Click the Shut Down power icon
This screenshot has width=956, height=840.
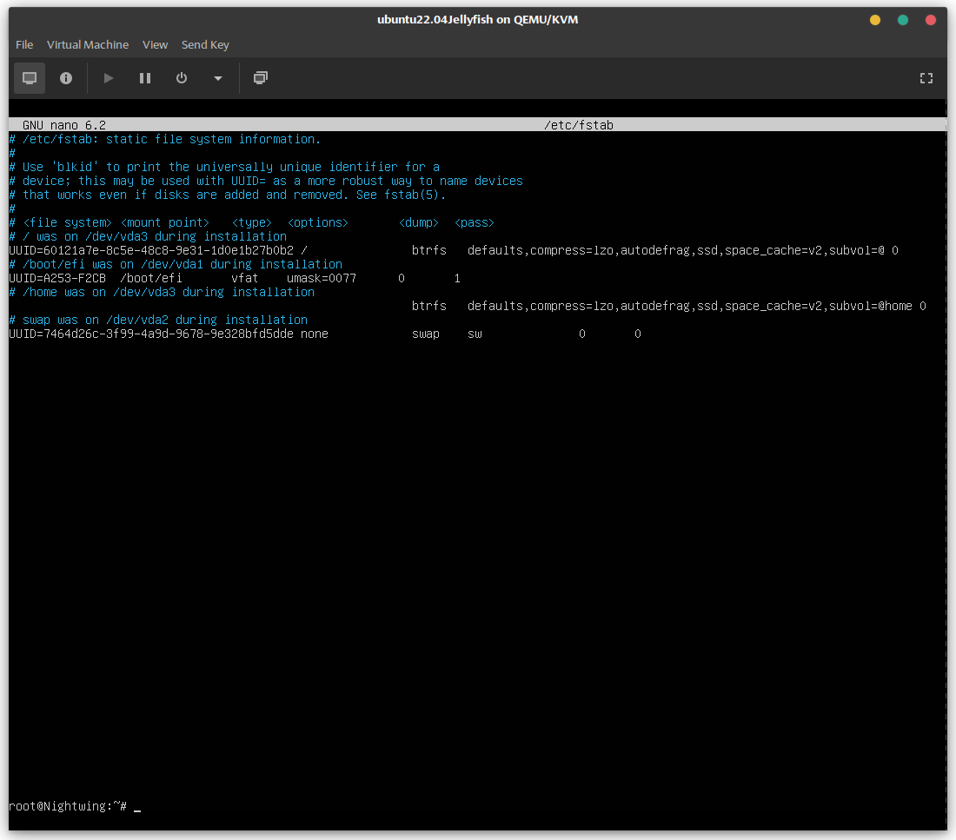click(182, 78)
